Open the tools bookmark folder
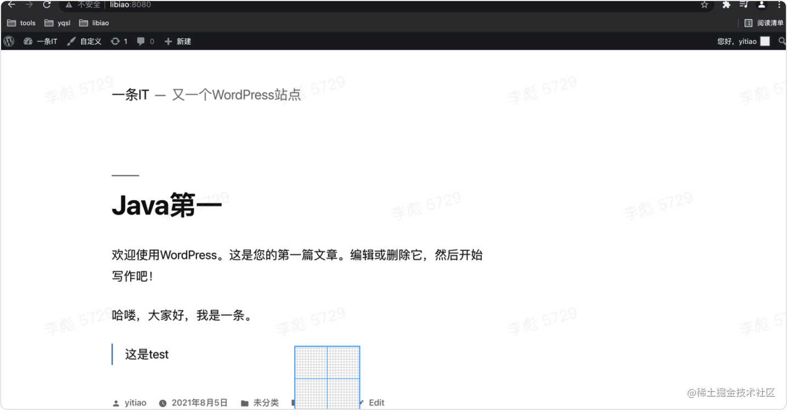The image size is (787, 410). tap(21, 23)
